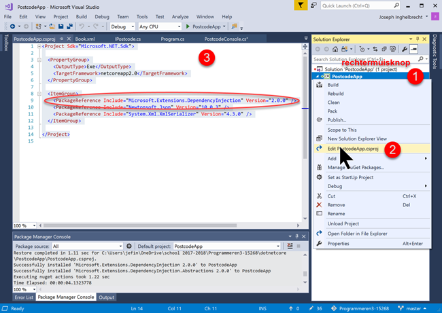Click Sync with Active Document in Solution Explorer

point(375,50)
